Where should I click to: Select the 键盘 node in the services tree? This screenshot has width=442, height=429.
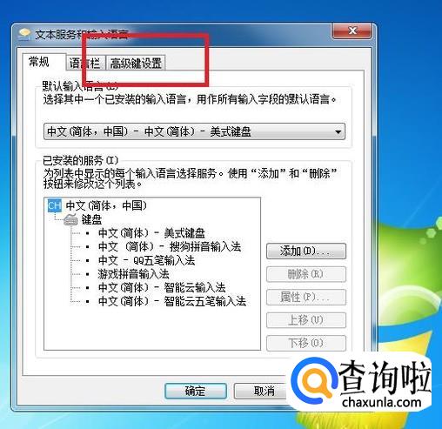91,219
